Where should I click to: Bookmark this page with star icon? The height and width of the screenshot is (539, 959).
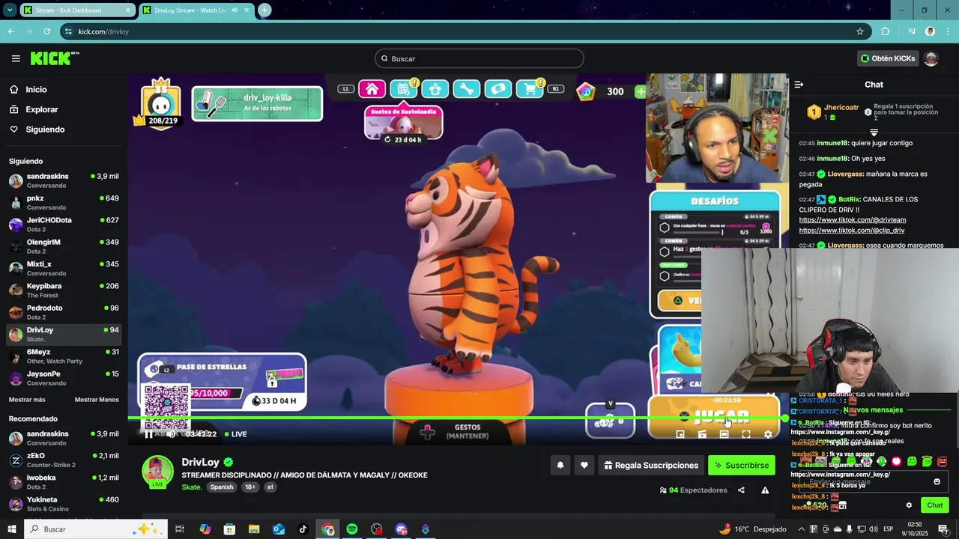pos(860,31)
